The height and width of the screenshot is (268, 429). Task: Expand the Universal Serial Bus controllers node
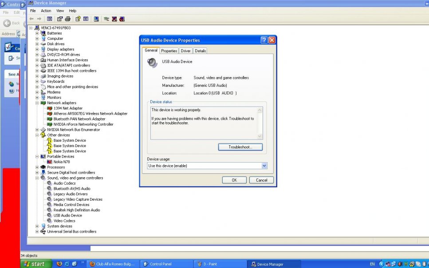pyautogui.click(x=37, y=231)
